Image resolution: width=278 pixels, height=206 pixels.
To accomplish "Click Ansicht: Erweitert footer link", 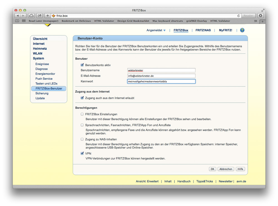I will [147, 181].
